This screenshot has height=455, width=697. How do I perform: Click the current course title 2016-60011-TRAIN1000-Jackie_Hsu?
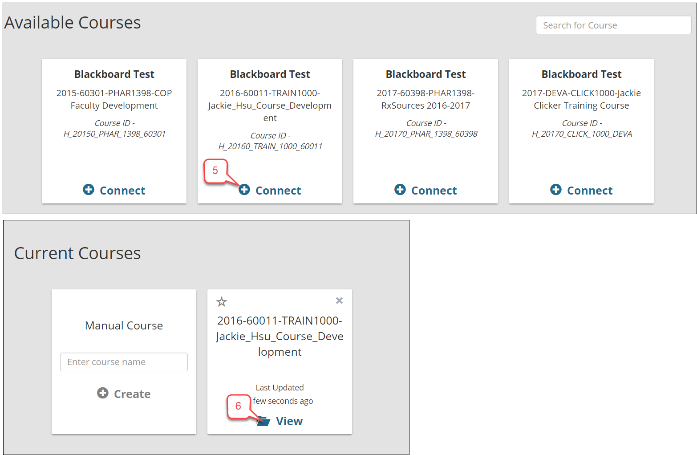tap(280, 336)
